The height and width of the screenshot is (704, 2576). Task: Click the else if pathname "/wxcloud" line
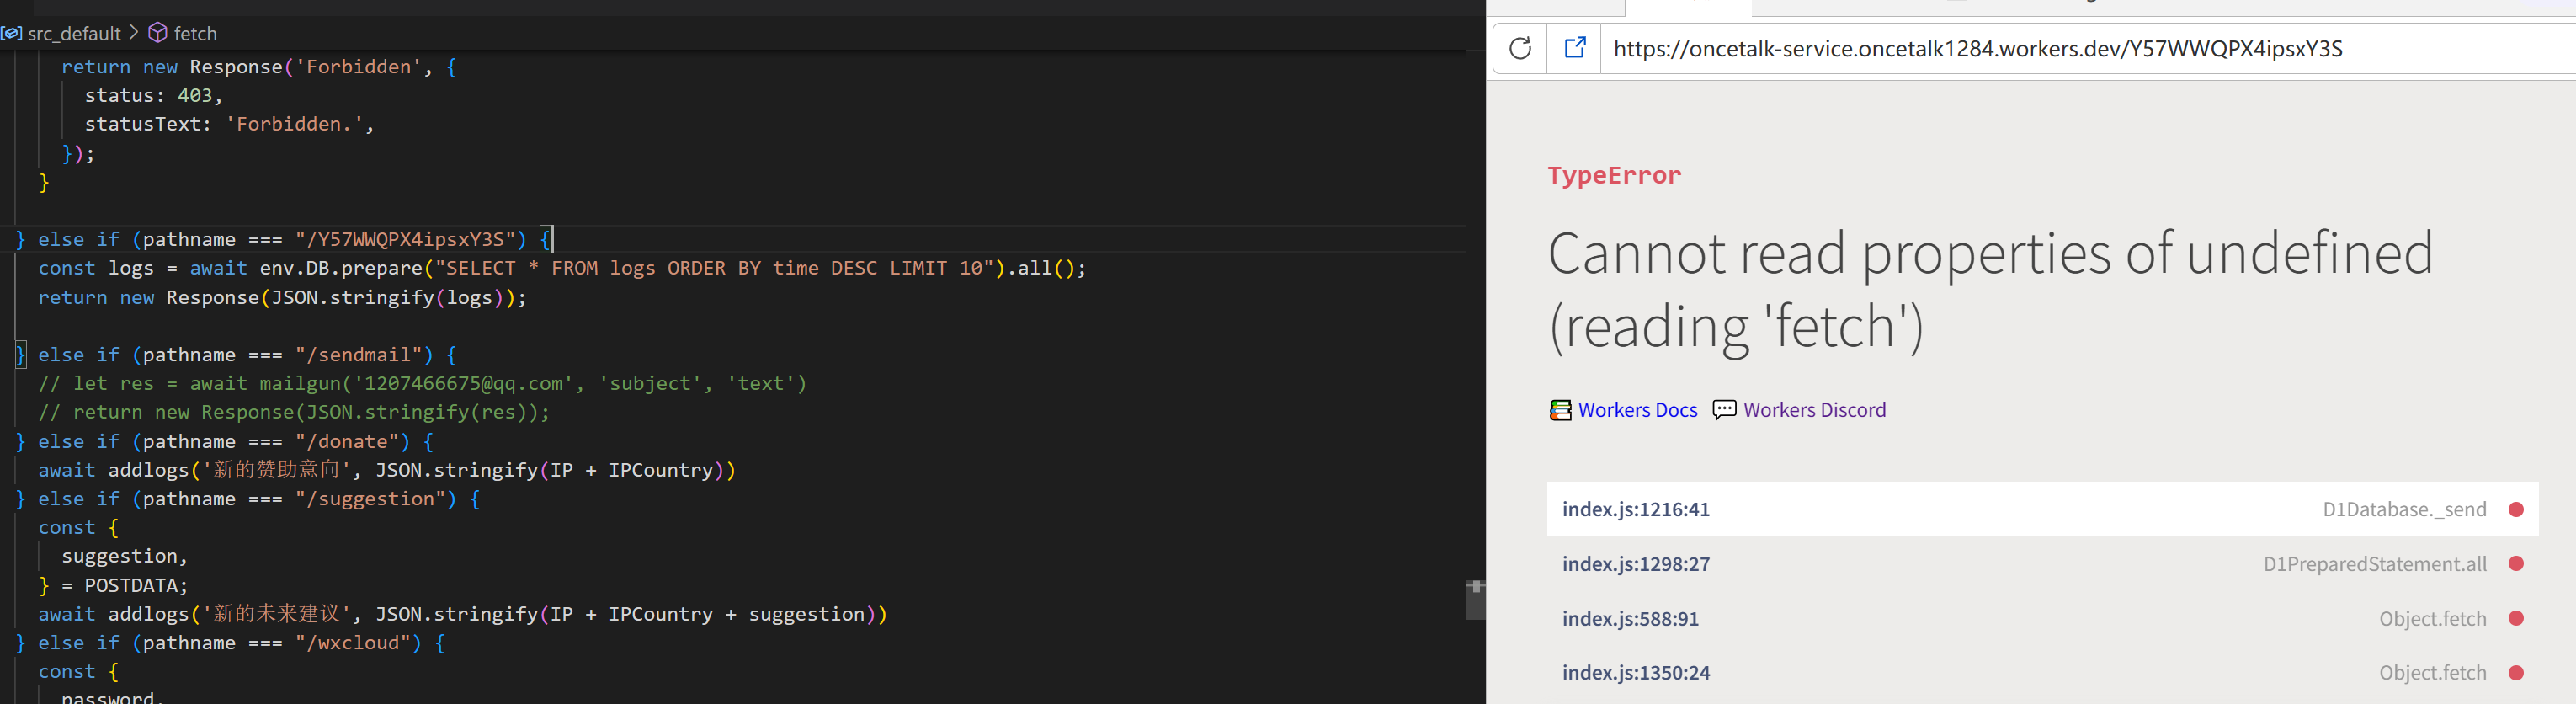click(x=231, y=643)
